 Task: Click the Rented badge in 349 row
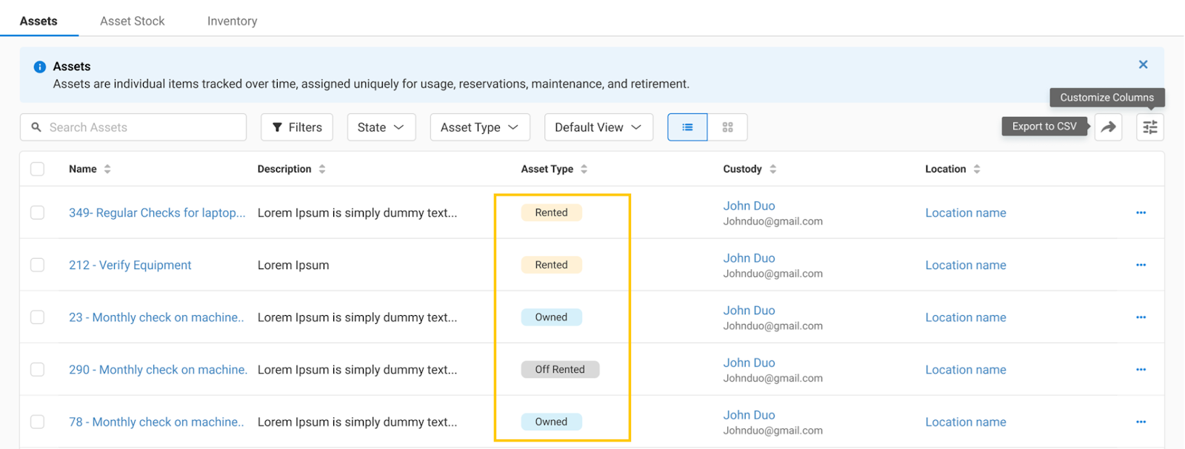point(552,212)
